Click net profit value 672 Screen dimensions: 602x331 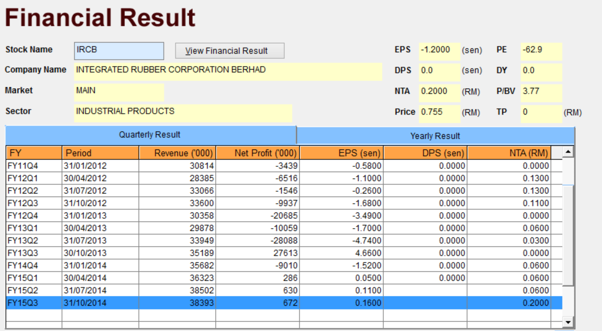click(x=258, y=303)
